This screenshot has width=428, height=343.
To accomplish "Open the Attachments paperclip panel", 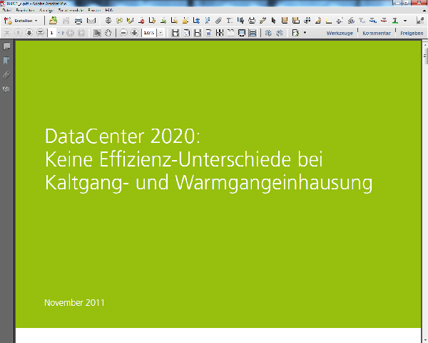I will [6, 74].
